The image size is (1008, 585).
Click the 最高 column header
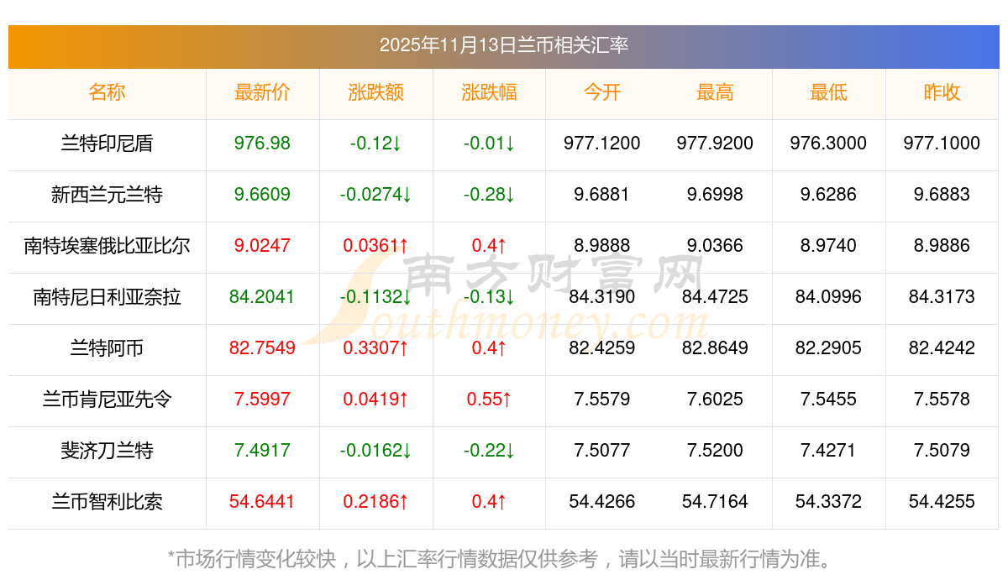(715, 93)
